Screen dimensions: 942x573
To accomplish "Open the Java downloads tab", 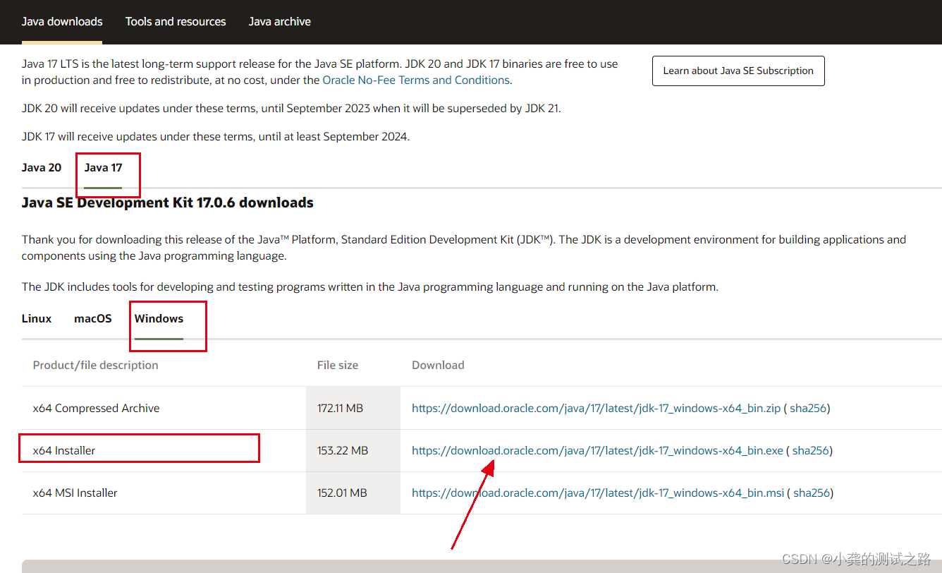I will pos(62,22).
